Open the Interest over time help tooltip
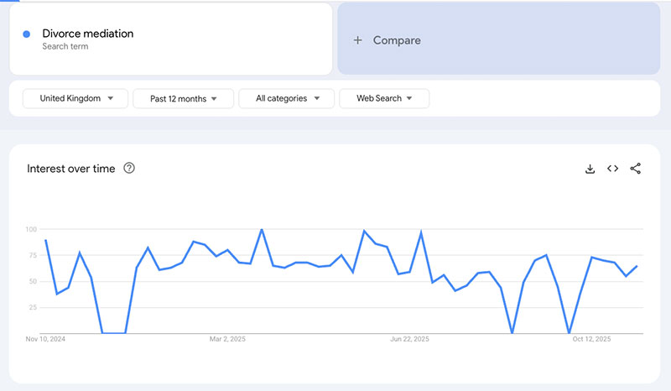This screenshot has width=671, height=391. (129, 168)
